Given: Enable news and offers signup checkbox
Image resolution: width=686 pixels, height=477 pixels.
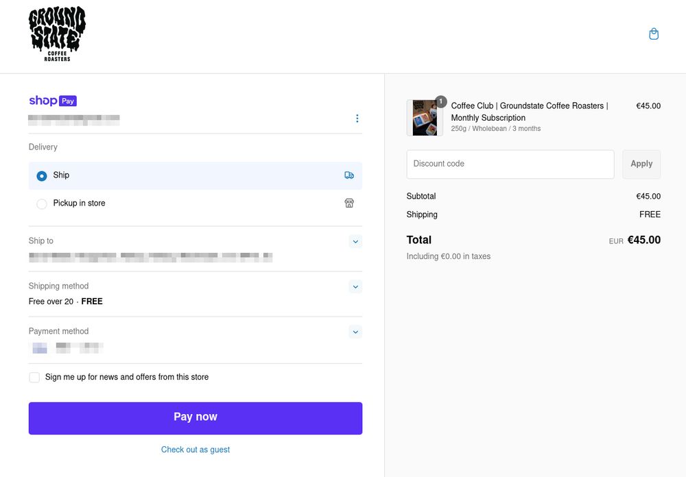Looking at the screenshot, I should [34, 378].
